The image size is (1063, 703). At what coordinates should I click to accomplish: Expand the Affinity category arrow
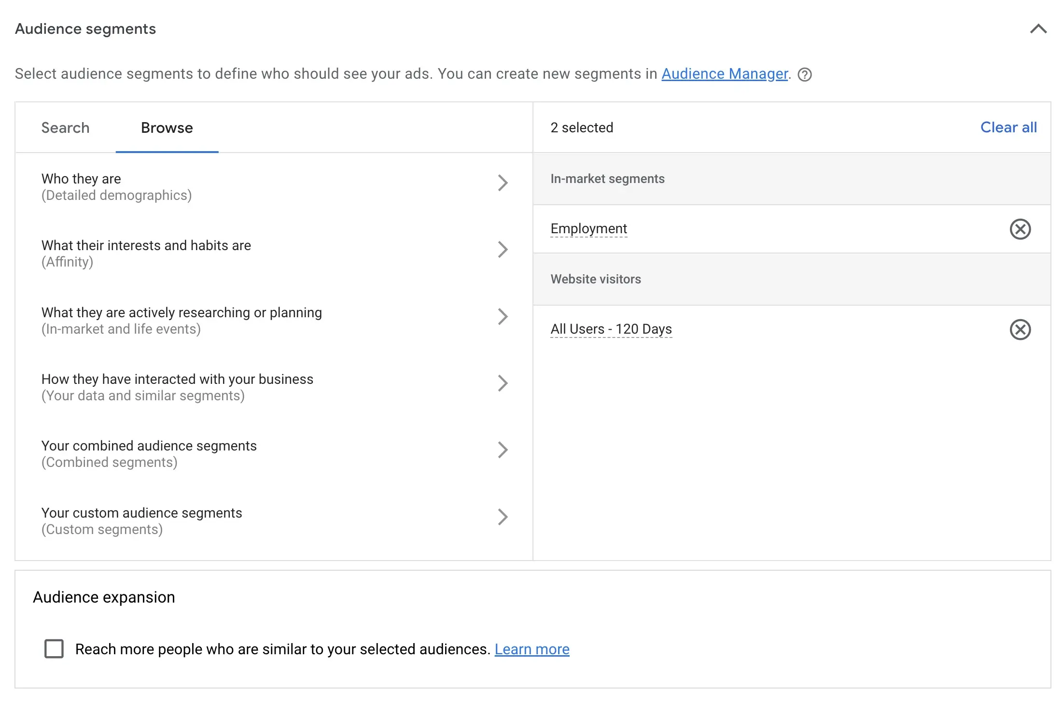tap(503, 250)
